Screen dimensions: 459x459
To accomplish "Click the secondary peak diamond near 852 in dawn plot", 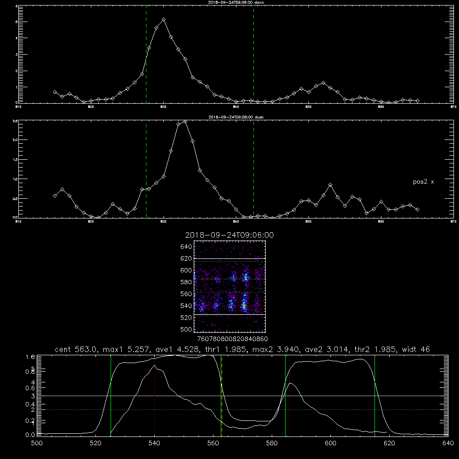I will click(x=323, y=83).
